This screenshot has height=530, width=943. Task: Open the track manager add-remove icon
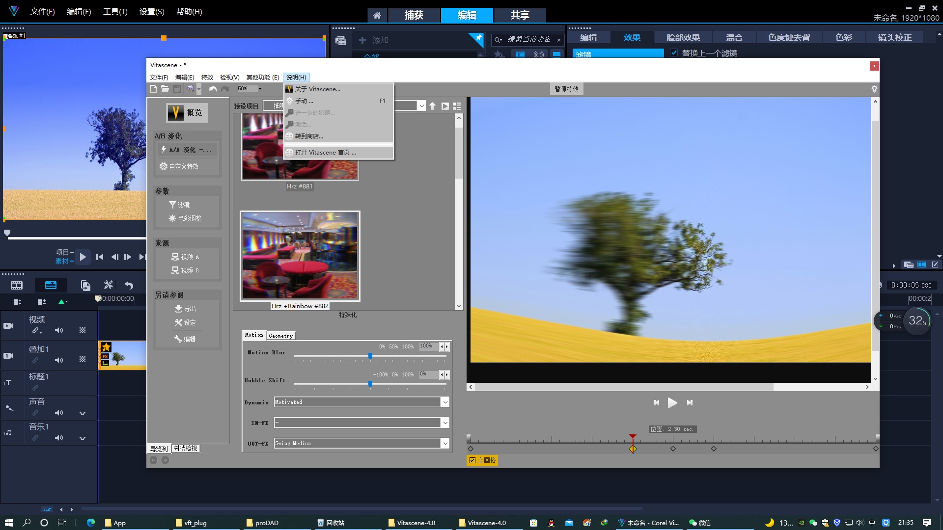[x=41, y=302]
